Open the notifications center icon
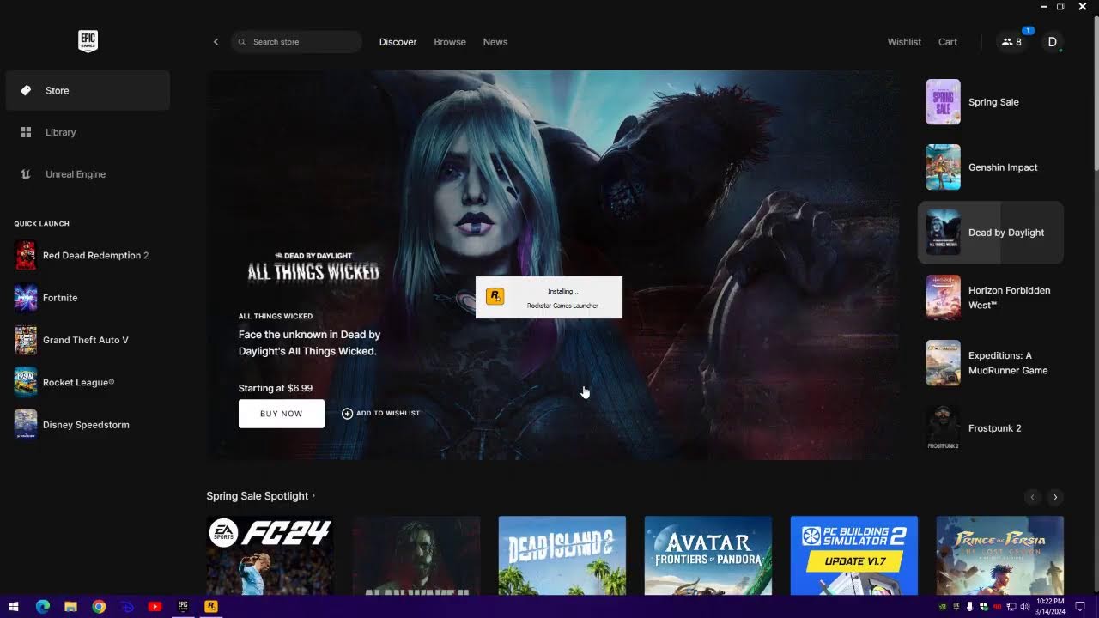Image resolution: width=1099 pixels, height=618 pixels. 1081,607
